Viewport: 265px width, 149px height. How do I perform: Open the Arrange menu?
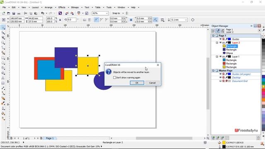click(x=48, y=7)
